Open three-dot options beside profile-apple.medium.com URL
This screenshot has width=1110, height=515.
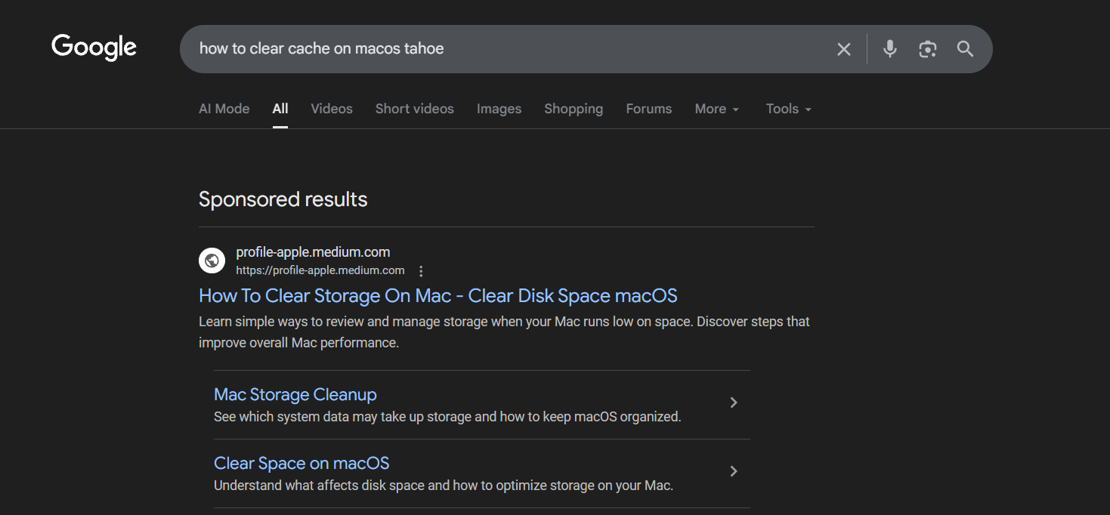click(x=422, y=271)
